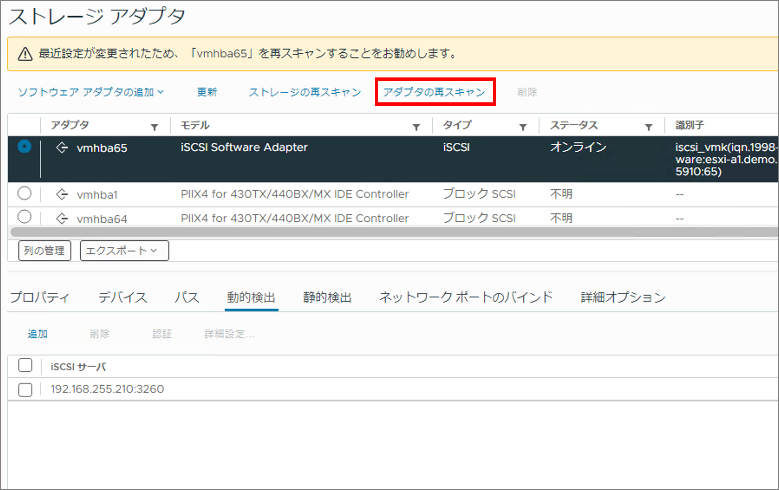Click the 認証 action
This screenshot has width=779, height=490.
tap(162, 334)
